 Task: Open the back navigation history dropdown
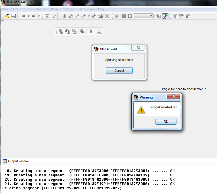(x=28, y=16)
